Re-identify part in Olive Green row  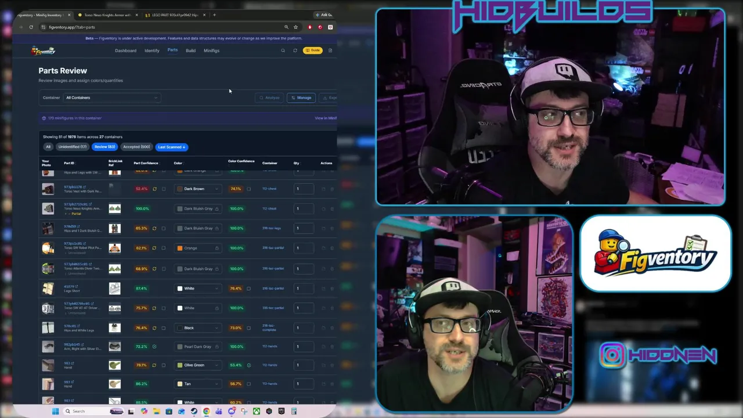click(x=154, y=365)
